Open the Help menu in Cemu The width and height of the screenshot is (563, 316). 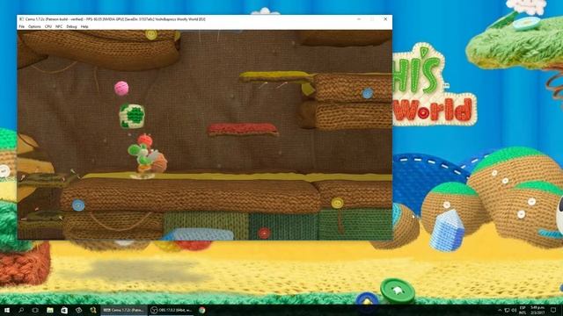pos(84,26)
